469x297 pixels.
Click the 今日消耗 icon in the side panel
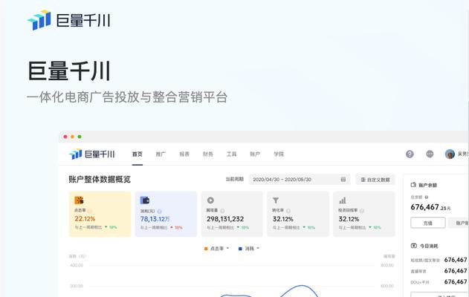pyautogui.click(x=414, y=246)
